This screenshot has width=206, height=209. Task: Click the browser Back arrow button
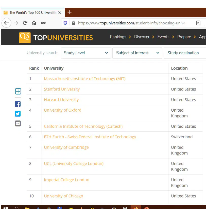tap(6, 23)
